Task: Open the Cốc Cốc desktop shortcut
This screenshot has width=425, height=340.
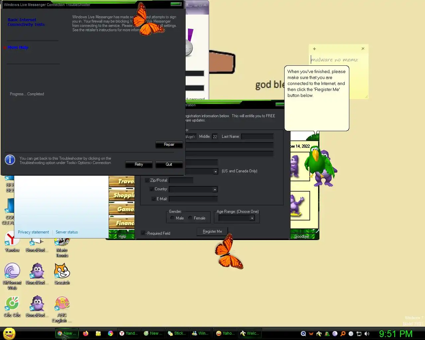Action: pyautogui.click(x=12, y=306)
